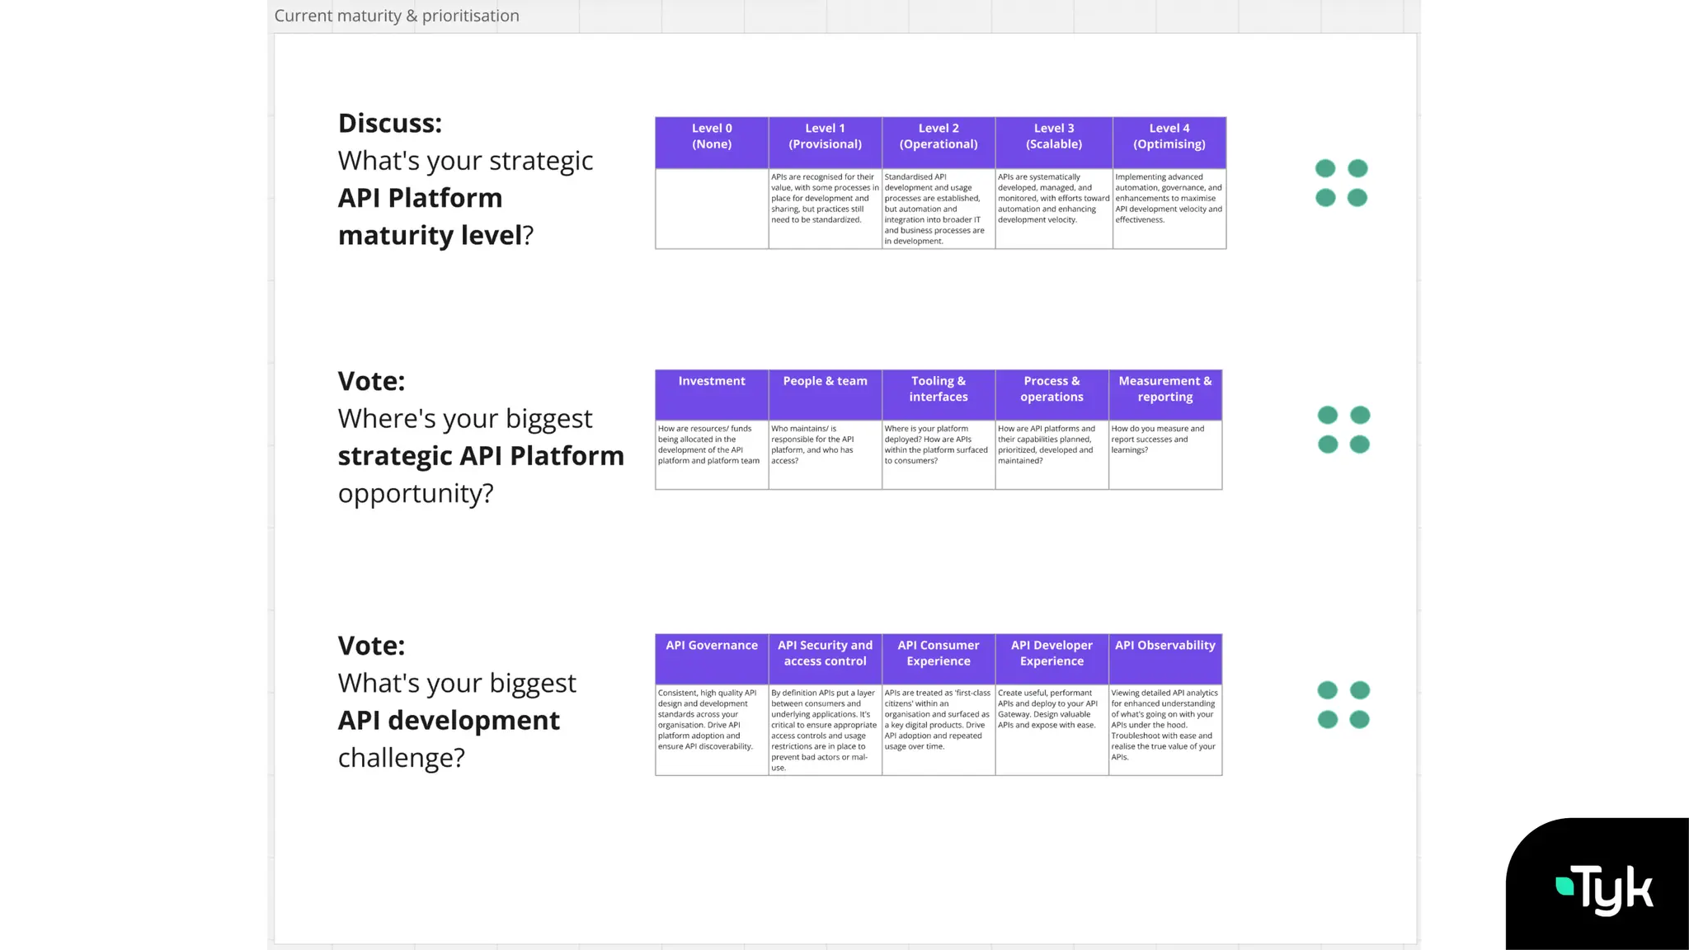Click top-left green dot beside maturity level table
This screenshot has width=1689, height=950.
click(1325, 169)
